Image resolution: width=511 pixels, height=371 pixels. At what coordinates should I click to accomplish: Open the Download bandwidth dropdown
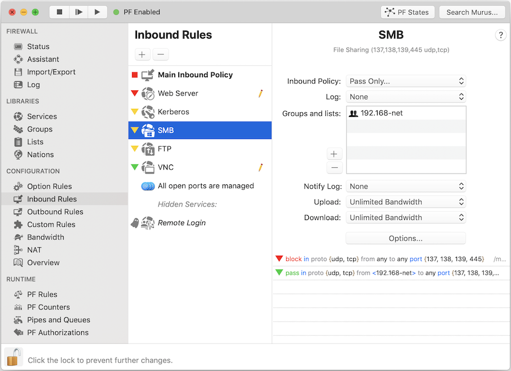tap(406, 218)
